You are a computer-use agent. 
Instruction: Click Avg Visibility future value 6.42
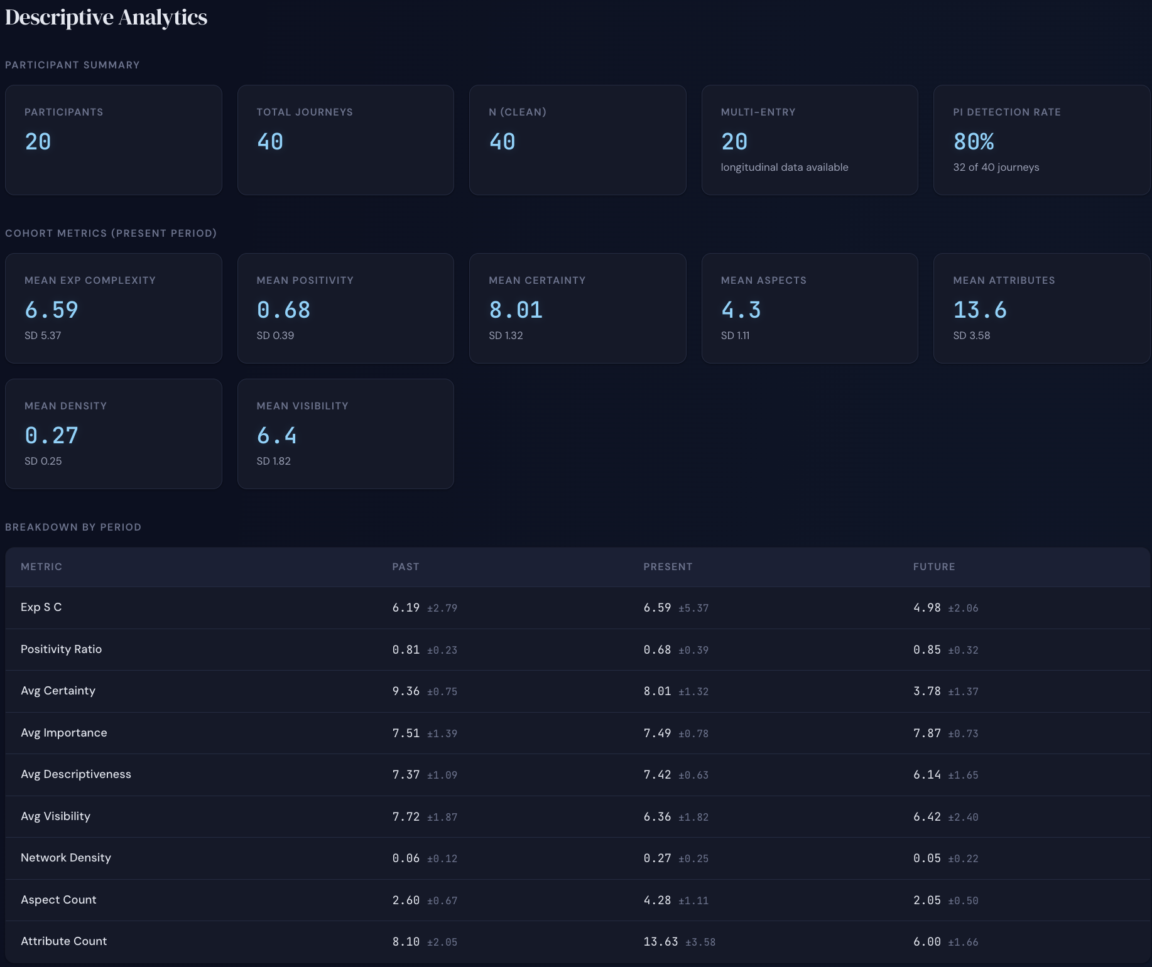[927, 817]
